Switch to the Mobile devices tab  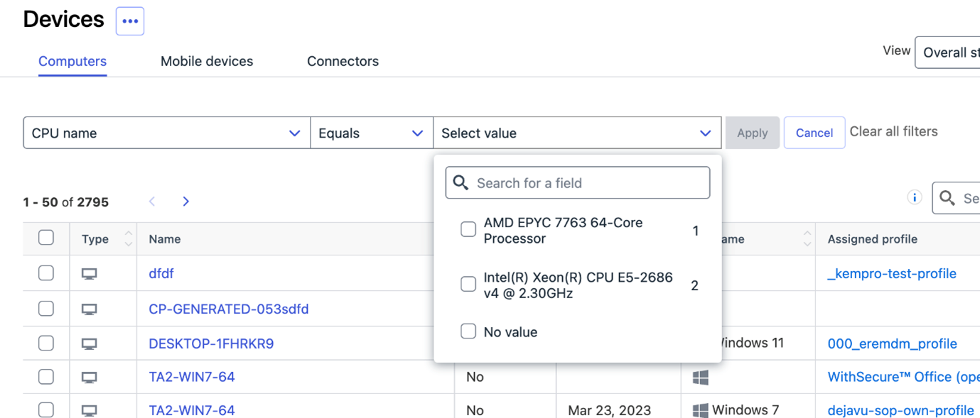[207, 61]
